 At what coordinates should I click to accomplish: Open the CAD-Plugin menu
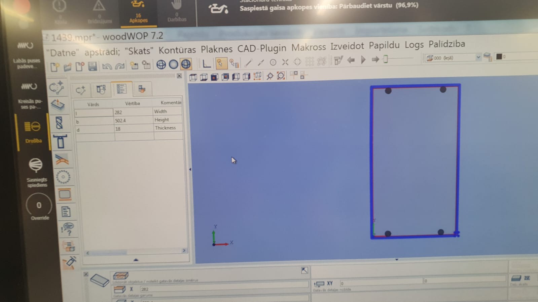click(x=261, y=48)
